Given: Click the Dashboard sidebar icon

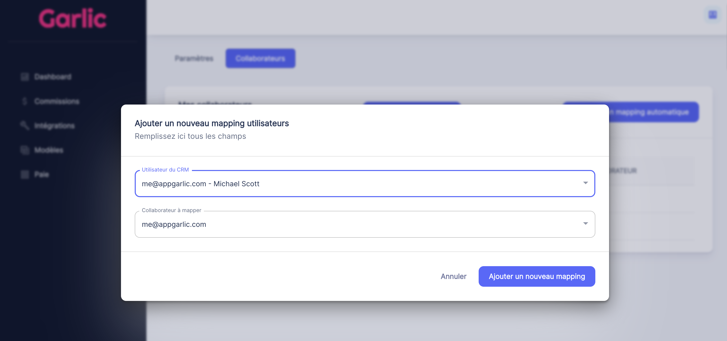Looking at the screenshot, I should coord(25,77).
